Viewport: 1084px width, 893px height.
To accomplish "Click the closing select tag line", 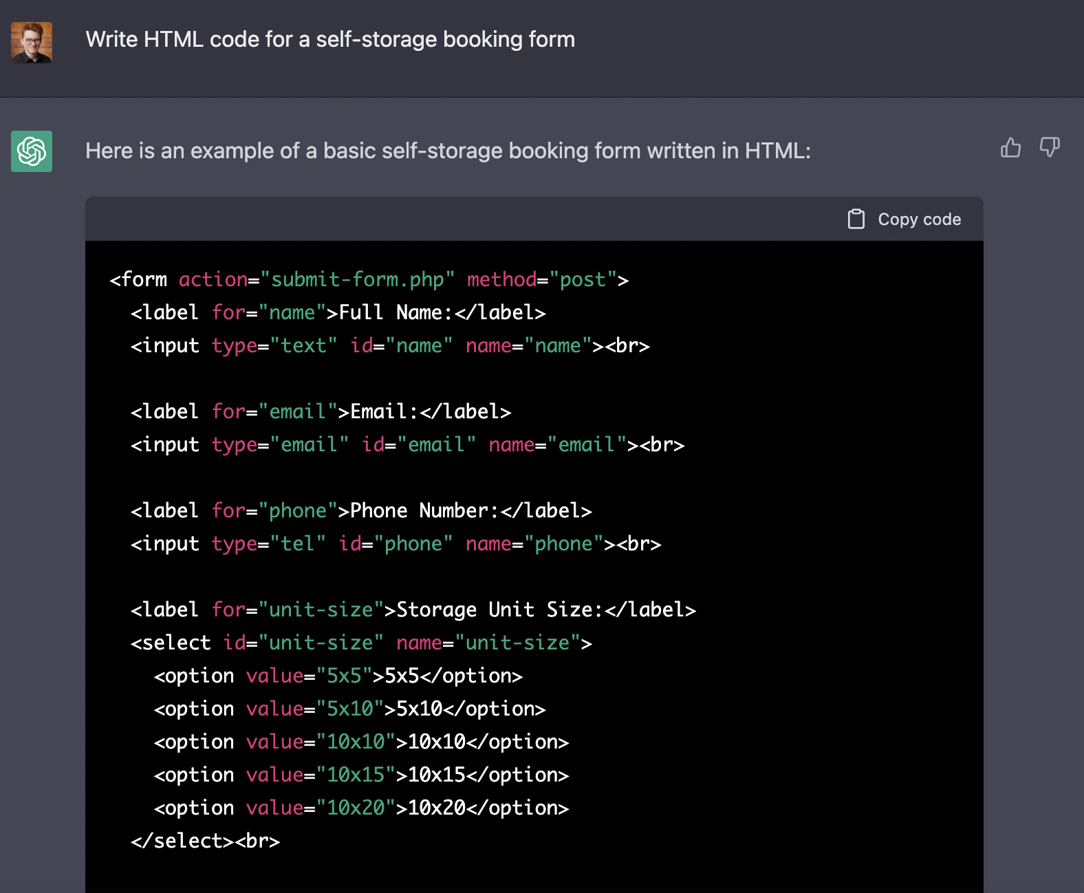I will click(x=205, y=841).
